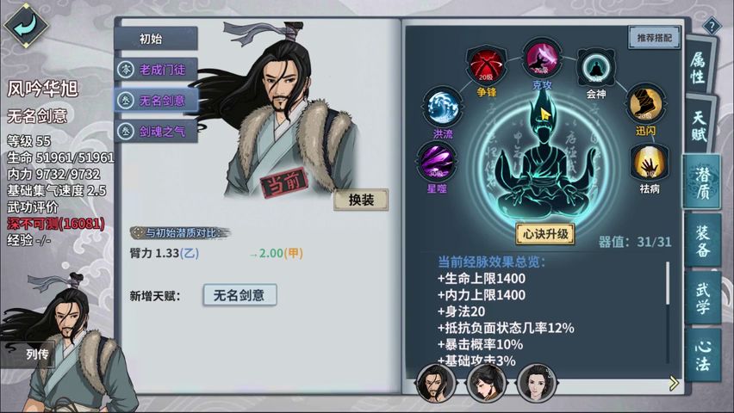Choose the 老成门徒 form option
Image resolution: width=734 pixels, height=413 pixels.
pos(156,70)
